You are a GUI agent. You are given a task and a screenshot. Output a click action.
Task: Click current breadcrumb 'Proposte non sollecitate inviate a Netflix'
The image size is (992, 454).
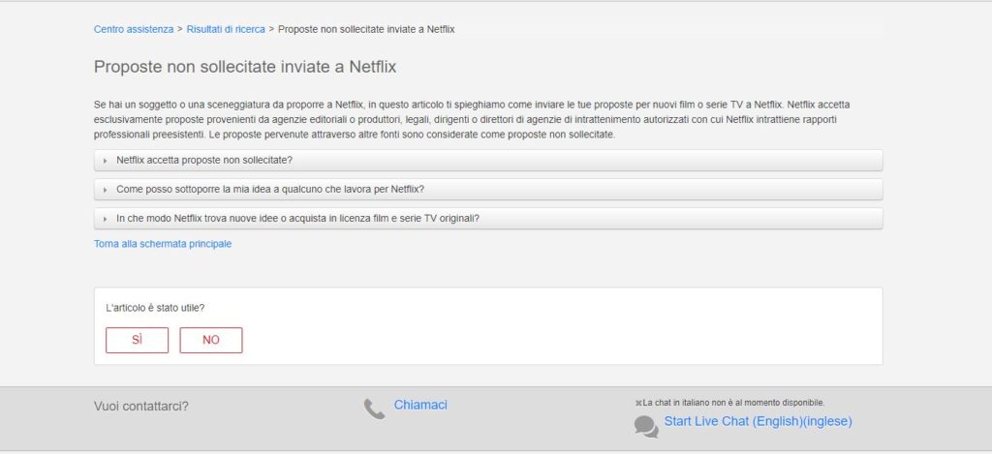point(366,29)
